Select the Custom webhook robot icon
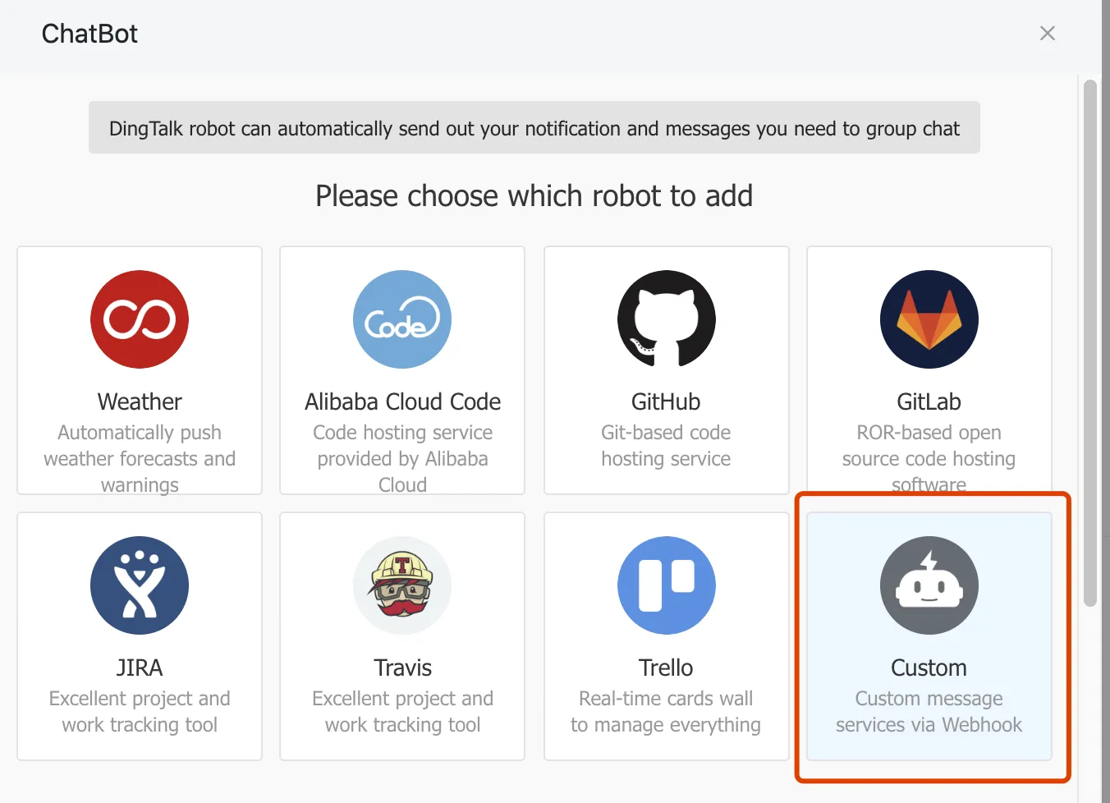The height and width of the screenshot is (803, 1110). point(929,585)
